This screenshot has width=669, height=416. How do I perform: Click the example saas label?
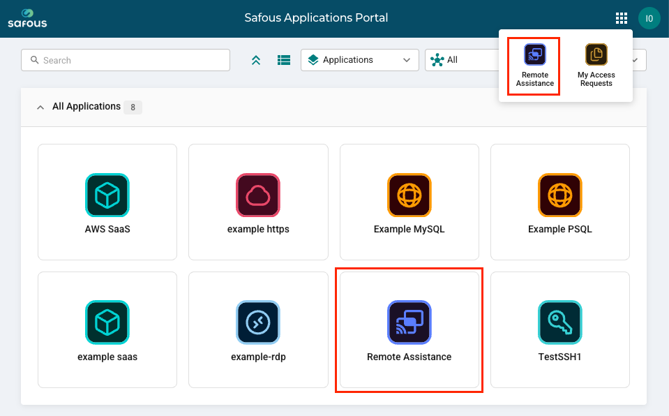[x=107, y=357]
